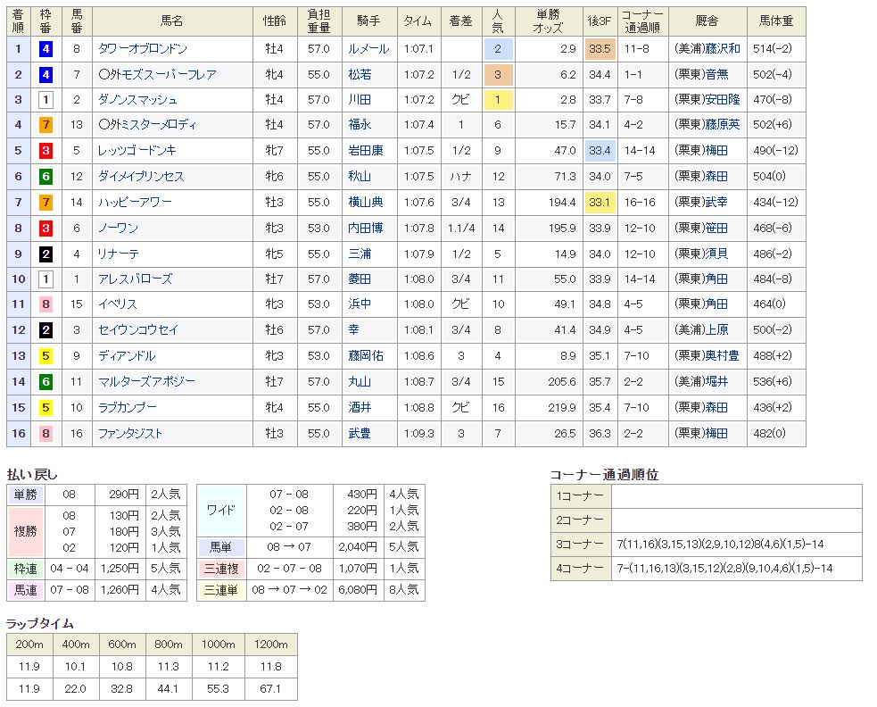Open trainer link 安田隆
This screenshot has width=877, height=707.
723,100
